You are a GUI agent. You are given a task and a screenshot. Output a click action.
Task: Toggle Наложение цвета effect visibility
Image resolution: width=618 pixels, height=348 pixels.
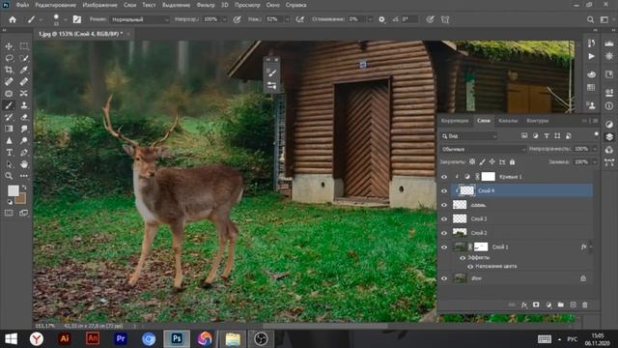470,267
